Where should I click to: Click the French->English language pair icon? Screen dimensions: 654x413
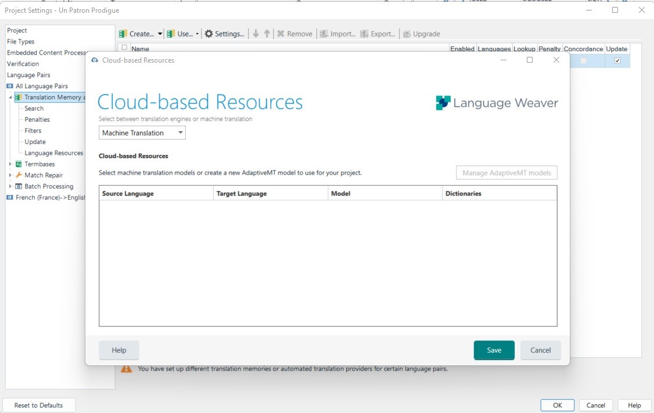point(10,197)
